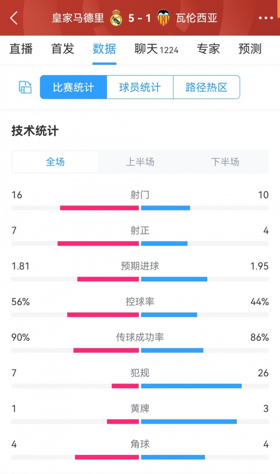Tap the back arrow to return

pos(14,17)
